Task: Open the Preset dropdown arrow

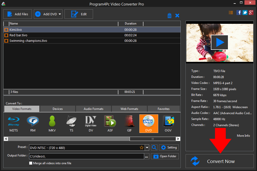Action: pos(147,148)
